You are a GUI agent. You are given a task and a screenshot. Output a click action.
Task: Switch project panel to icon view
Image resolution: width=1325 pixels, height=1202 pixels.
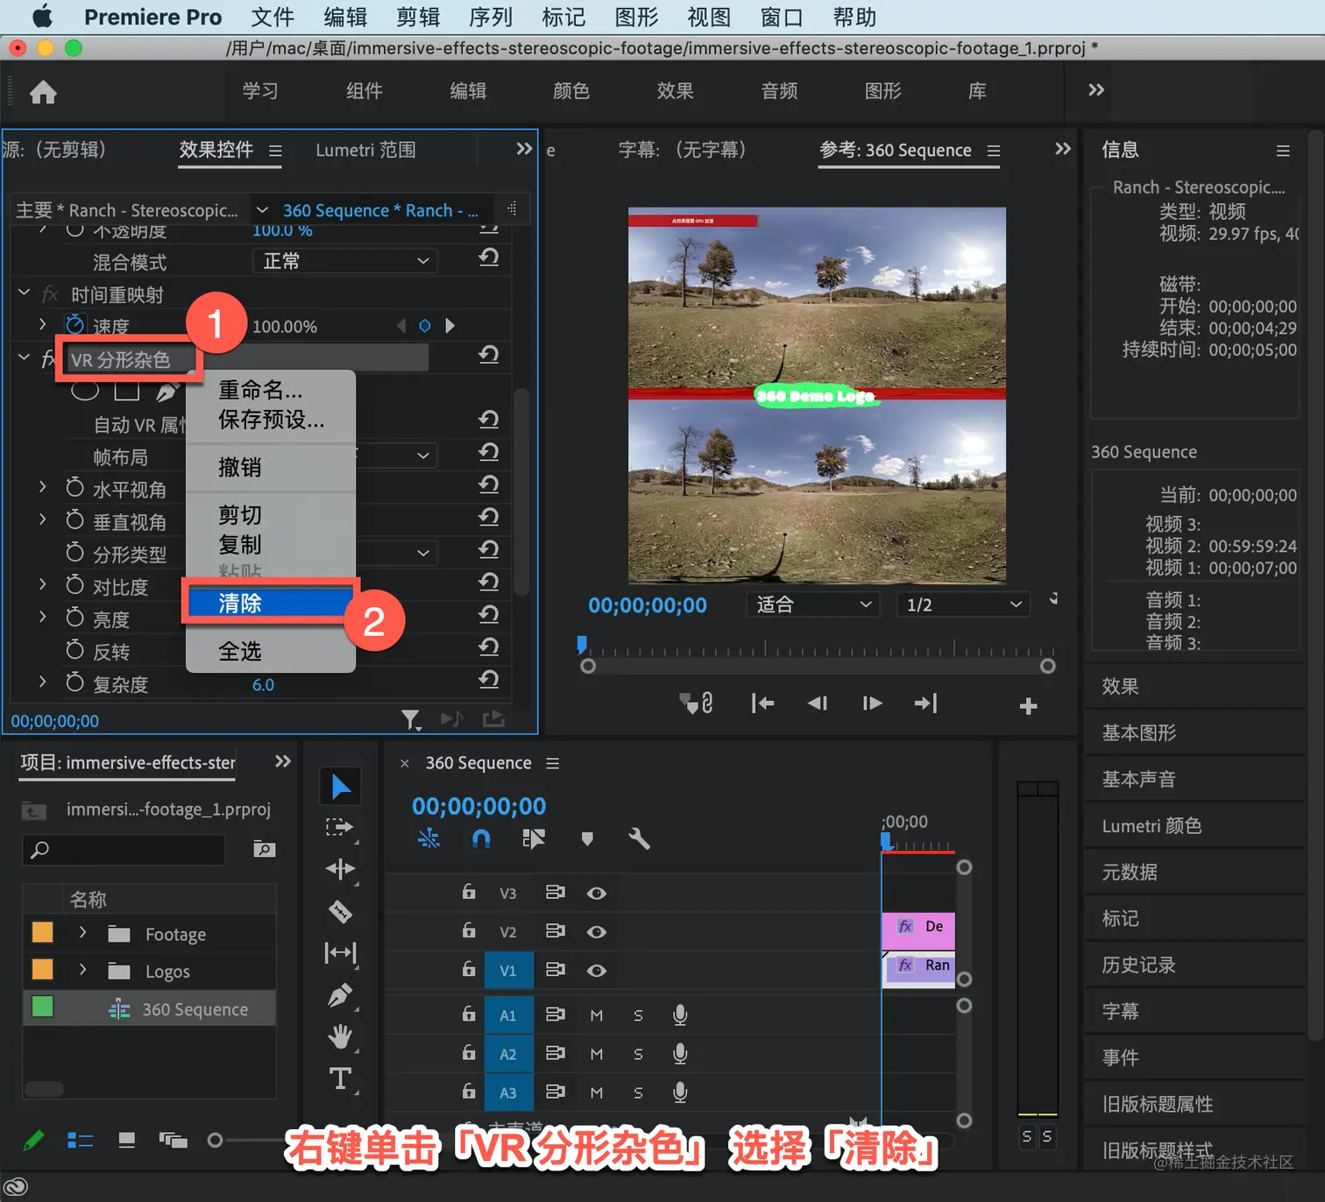[127, 1140]
